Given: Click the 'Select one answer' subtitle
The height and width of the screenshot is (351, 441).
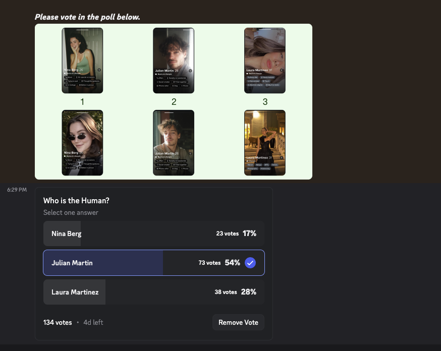Looking at the screenshot, I should coord(71,212).
